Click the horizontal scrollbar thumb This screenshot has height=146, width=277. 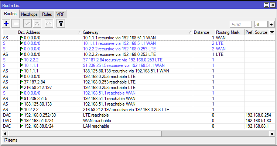click(x=85, y=134)
